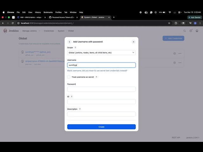Open the Global breadcrumb
Viewport: 203px width, 152px height.
[71, 31]
